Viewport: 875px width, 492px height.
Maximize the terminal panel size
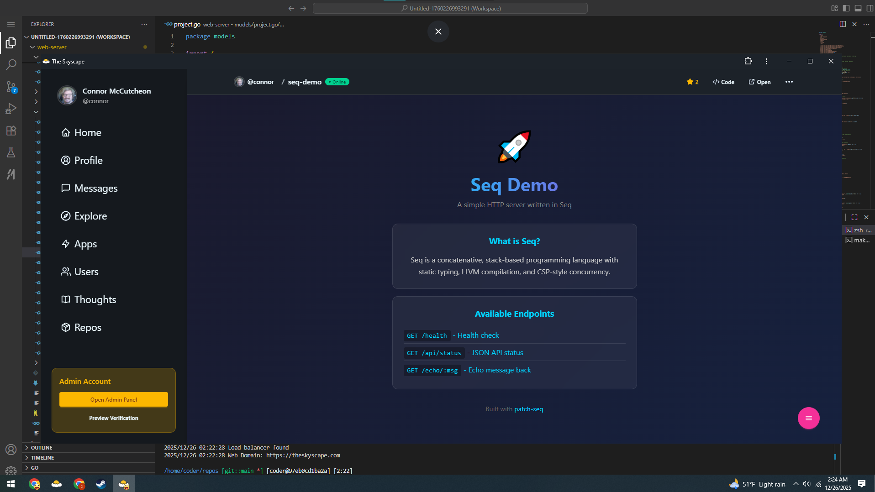pyautogui.click(x=854, y=217)
